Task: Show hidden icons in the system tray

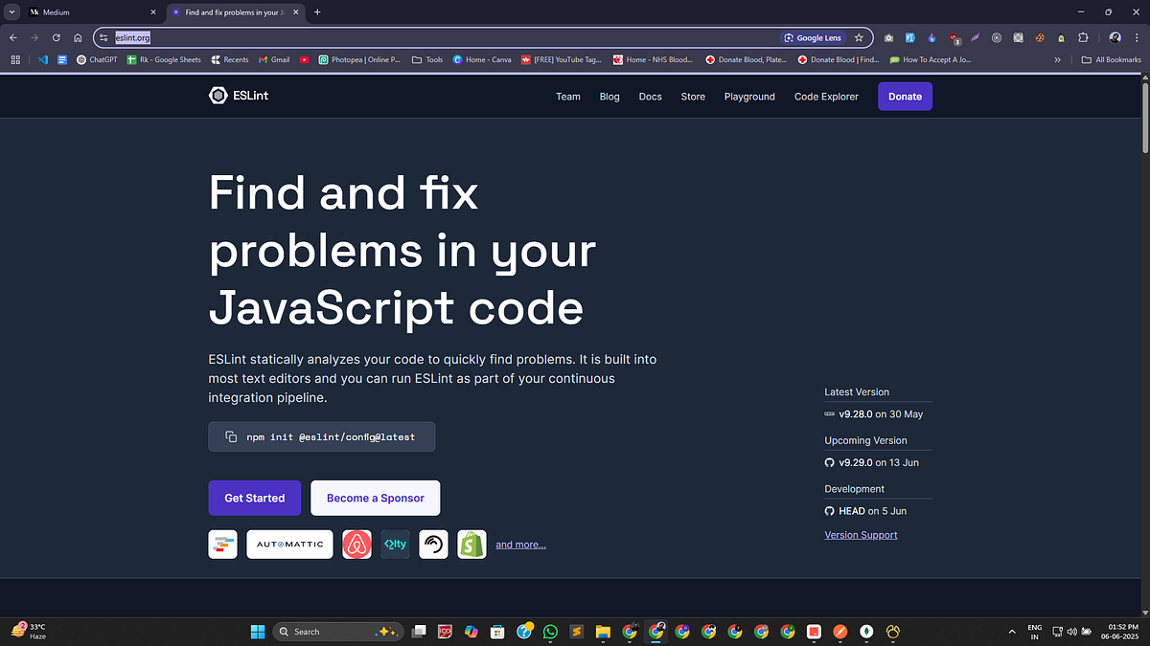Action: 1011,632
